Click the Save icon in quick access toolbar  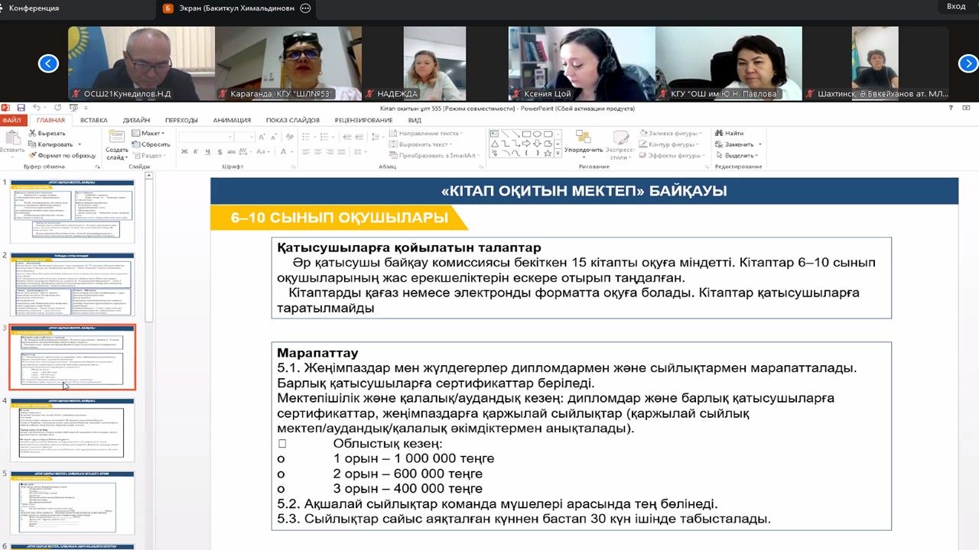[21, 108]
